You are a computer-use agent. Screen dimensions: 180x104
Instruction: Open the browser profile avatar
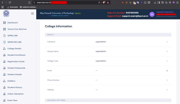tap(174, 2)
